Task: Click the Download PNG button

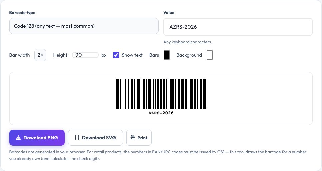Action: click(x=37, y=138)
